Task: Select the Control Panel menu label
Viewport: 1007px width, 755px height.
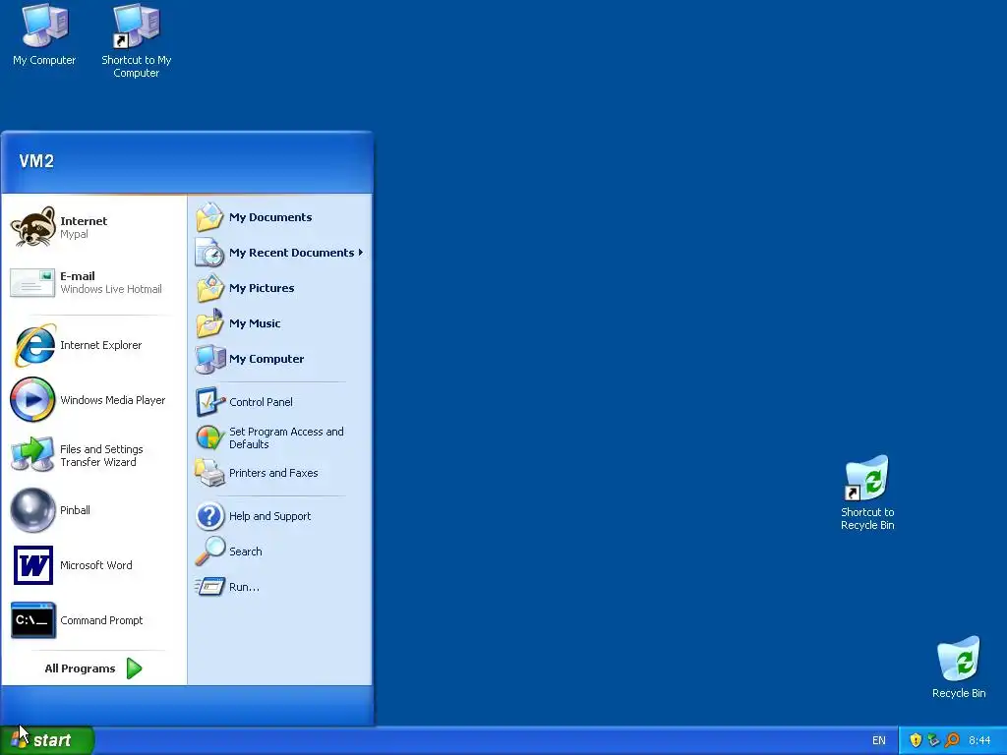Action: 261,402
